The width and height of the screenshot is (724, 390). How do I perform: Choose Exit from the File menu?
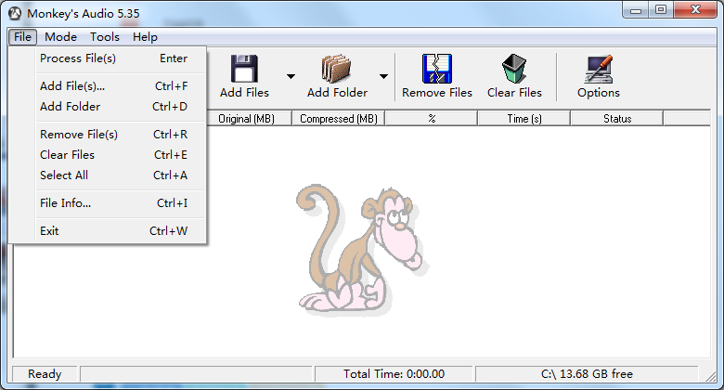tap(113, 230)
